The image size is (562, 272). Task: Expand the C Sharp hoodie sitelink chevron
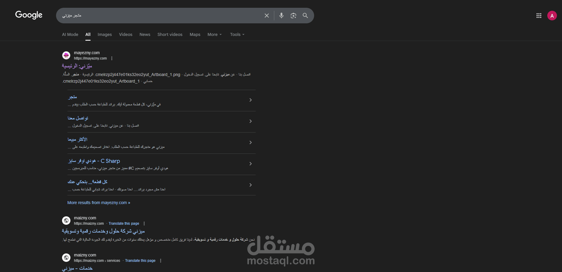click(251, 164)
